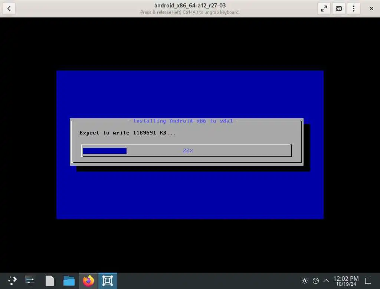
Task: Go back with the header arrow
Action: coord(9,9)
